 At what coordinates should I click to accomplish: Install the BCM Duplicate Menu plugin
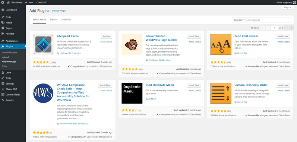click(194, 85)
